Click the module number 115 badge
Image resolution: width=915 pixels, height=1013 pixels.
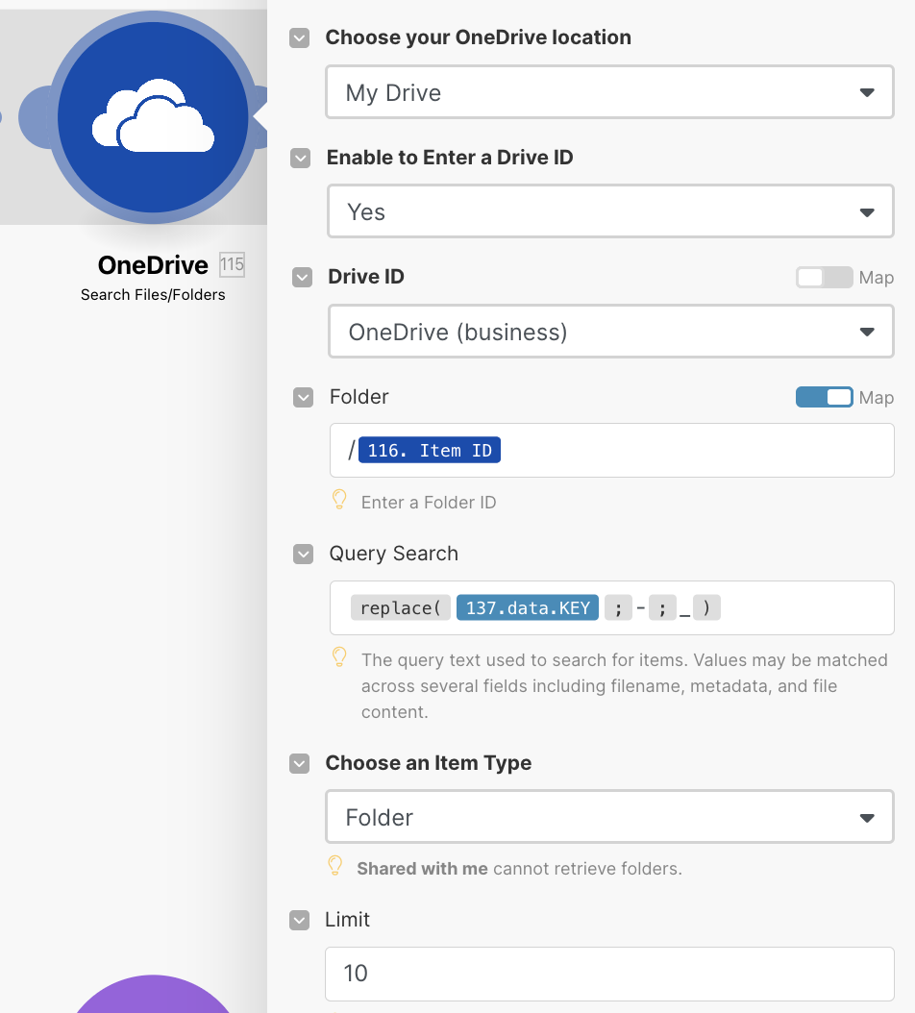pos(232,264)
